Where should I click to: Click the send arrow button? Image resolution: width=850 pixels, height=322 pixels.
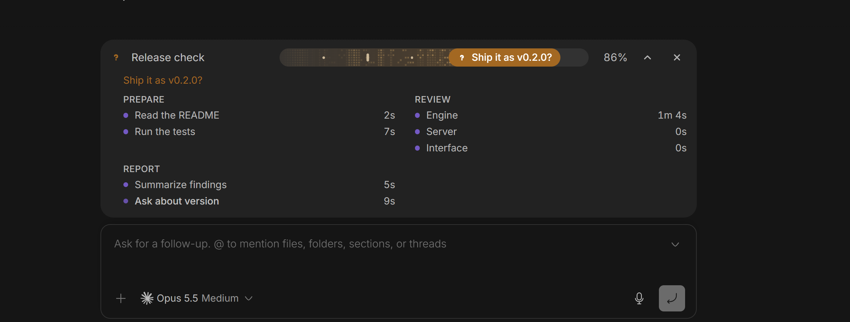tap(672, 298)
